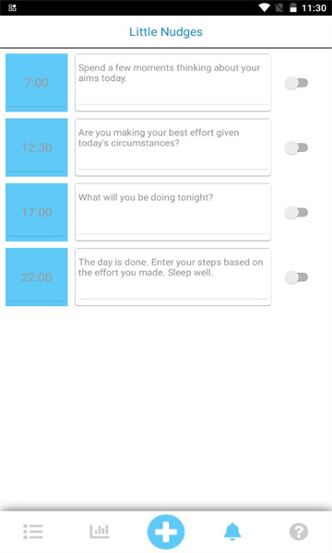Edit the 'The day is done' message

(172, 276)
